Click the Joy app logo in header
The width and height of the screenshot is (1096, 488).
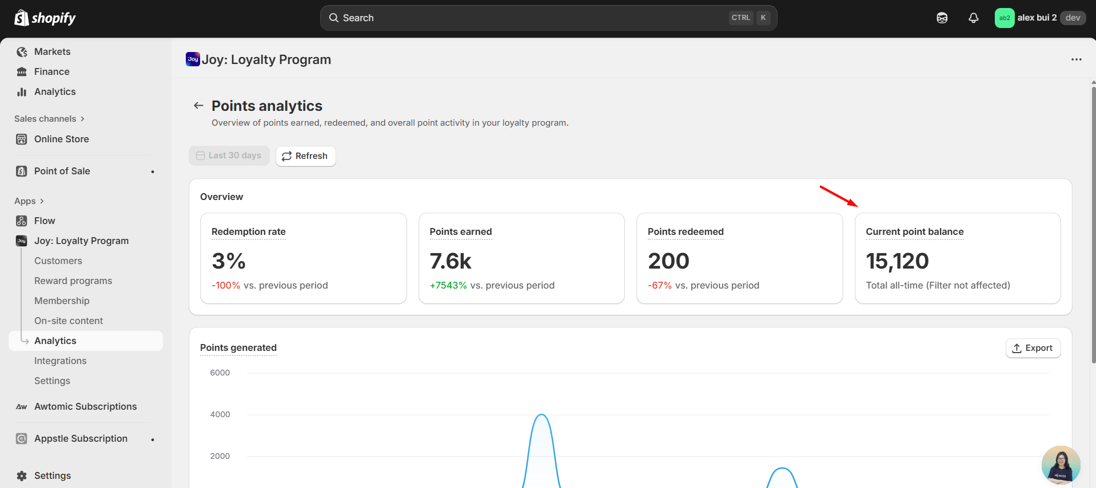(x=193, y=59)
